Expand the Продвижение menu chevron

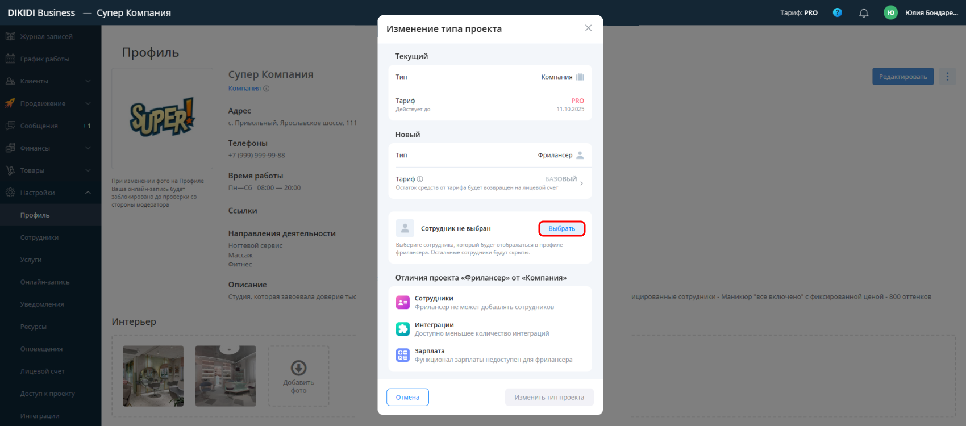(x=88, y=103)
